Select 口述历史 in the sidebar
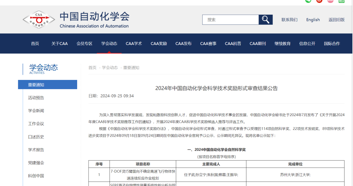 [x=36, y=137]
